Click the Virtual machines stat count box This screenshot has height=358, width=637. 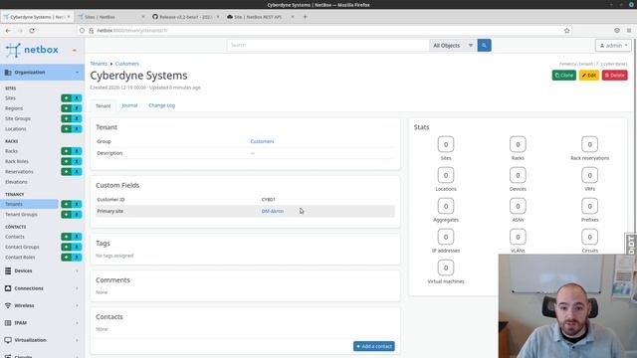pos(446,268)
